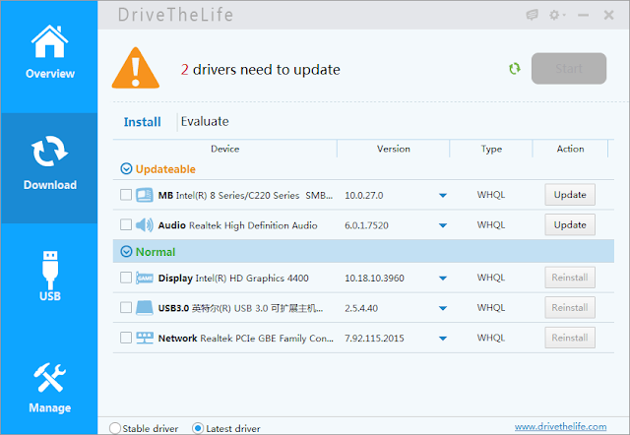Select the Intel(R) HD Graphics 4400 text
Image resolution: width=630 pixels, height=435 pixels.
click(252, 278)
